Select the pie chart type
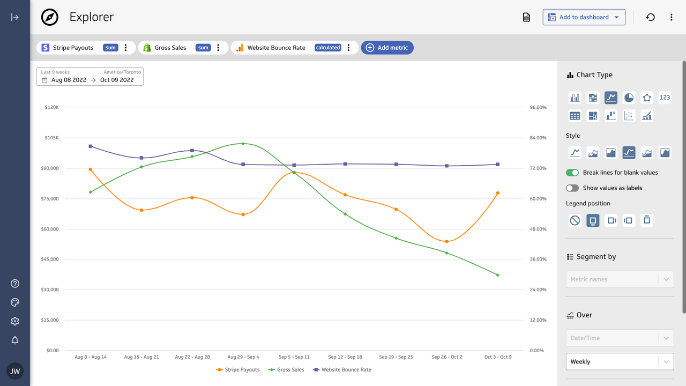 pyautogui.click(x=629, y=98)
